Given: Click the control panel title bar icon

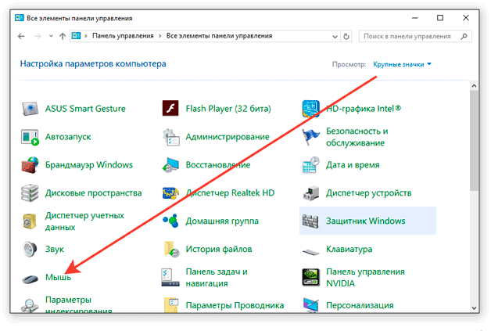Looking at the screenshot, I should point(20,18).
